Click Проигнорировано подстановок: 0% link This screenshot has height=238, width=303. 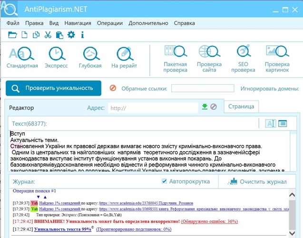134,229
